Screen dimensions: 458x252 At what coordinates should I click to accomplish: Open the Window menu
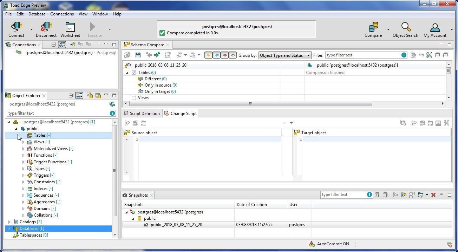100,14
